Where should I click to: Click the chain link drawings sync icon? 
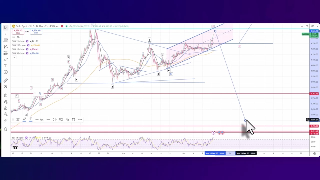(5, 121)
